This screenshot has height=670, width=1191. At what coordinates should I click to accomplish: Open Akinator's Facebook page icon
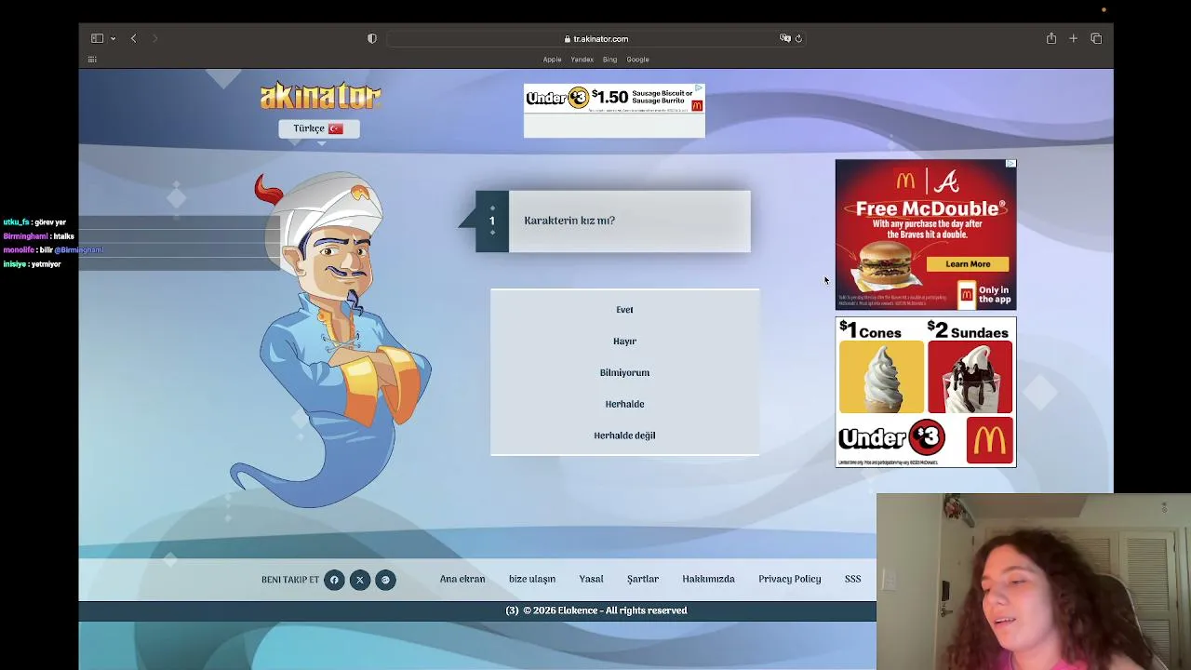coord(334,580)
